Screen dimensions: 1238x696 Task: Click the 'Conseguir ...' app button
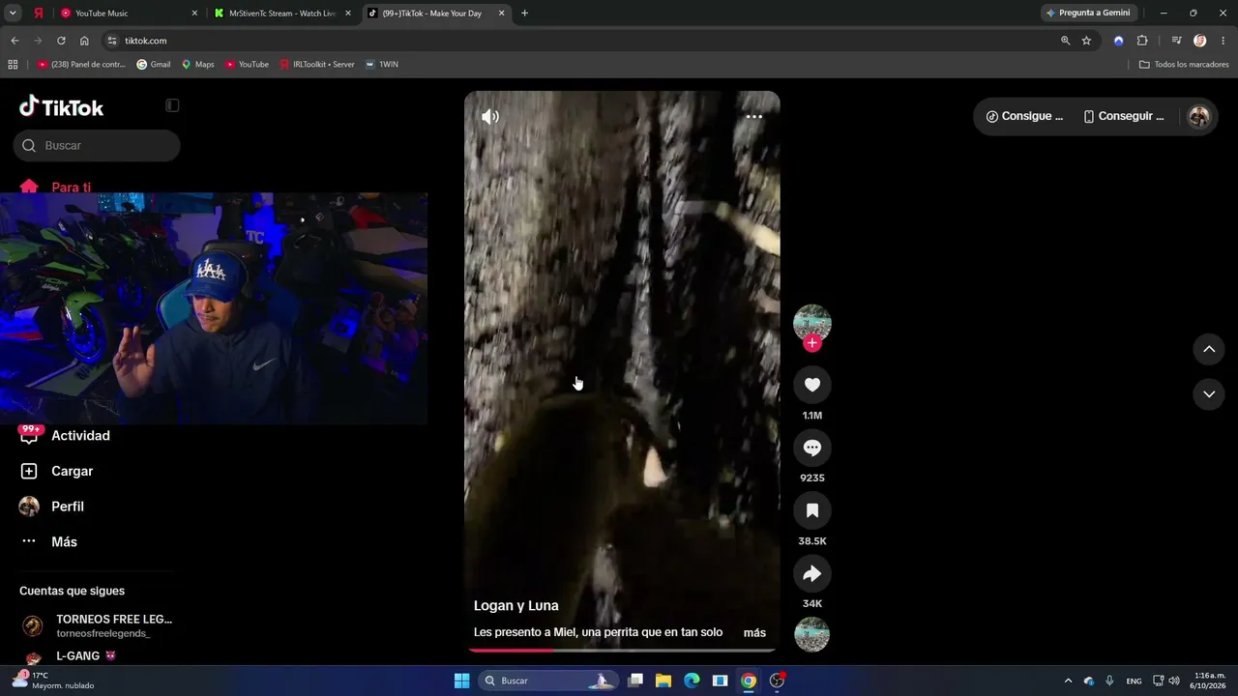(1125, 116)
